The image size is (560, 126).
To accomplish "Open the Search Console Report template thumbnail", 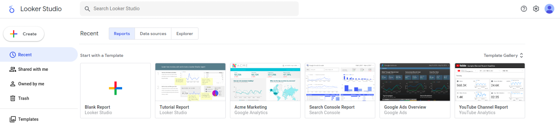I will (340, 82).
